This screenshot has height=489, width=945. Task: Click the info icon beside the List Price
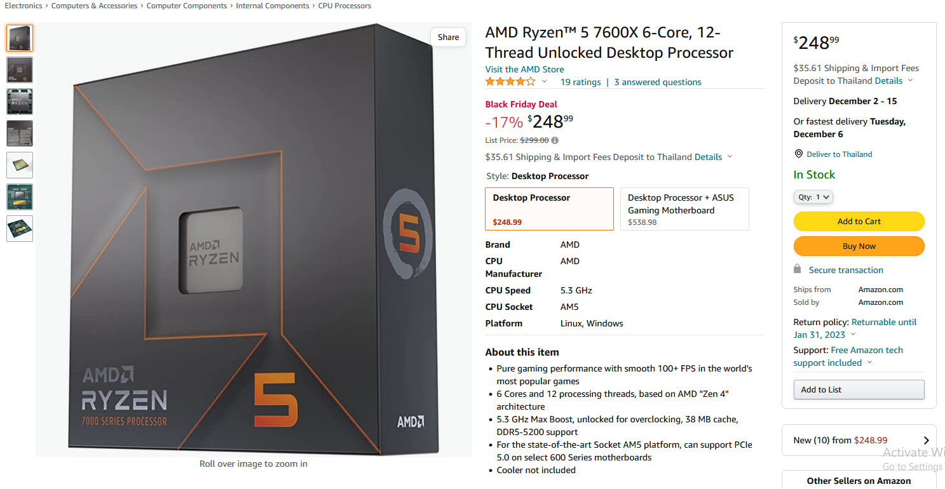(x=554, y=140)
